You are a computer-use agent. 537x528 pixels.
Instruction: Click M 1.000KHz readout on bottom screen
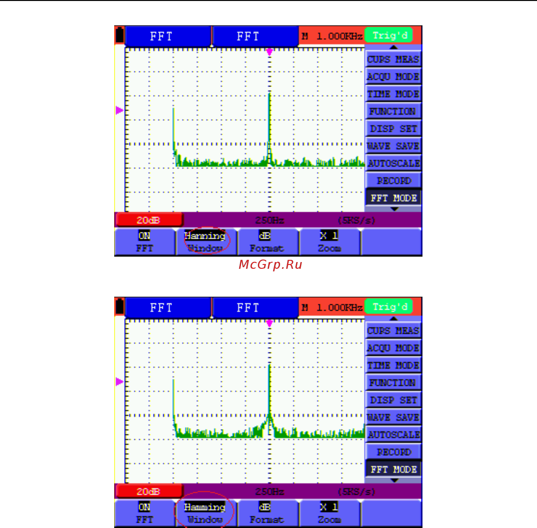coord(332,308)
